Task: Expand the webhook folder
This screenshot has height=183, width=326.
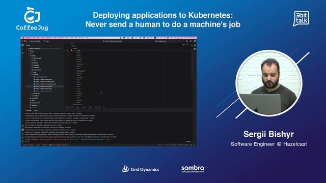Action: [x=31, y=96]
